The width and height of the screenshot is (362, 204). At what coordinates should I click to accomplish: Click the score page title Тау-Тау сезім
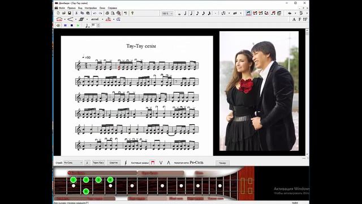pyautogui.click(x=141, y=46)
